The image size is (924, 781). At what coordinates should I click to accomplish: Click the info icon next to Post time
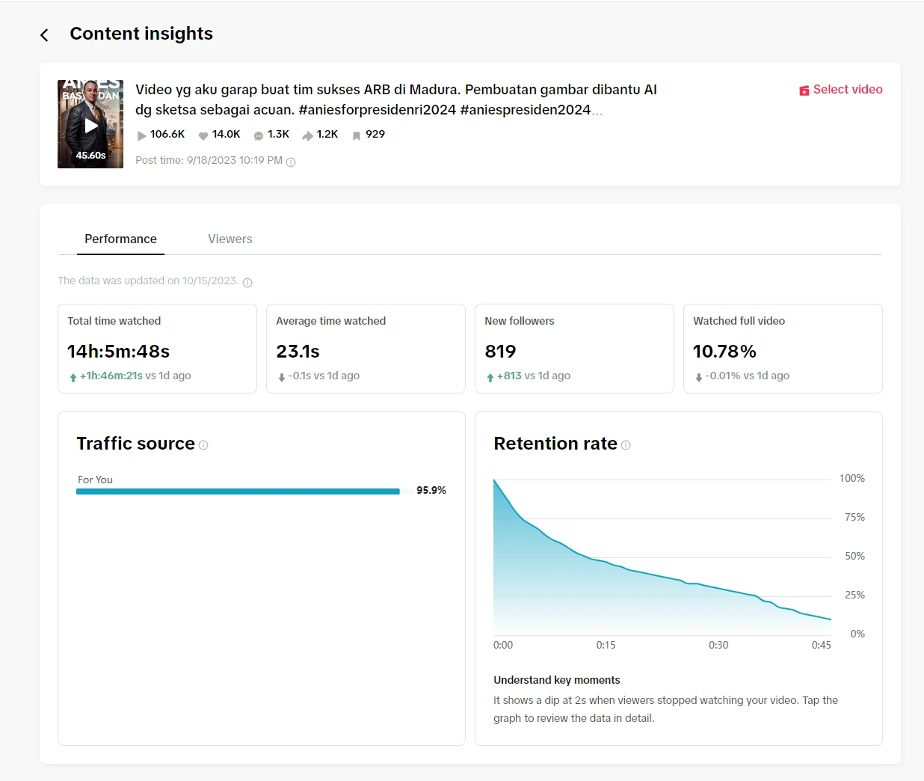[x=291, y=162]
